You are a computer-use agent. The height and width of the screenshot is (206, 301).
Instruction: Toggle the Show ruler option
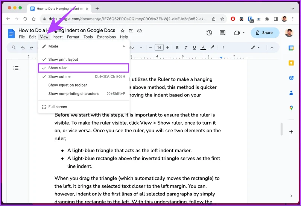click(x=84, y=68)
